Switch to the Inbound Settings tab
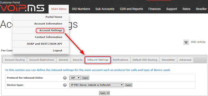Screen dimensions: 208x96 (98, 60)
